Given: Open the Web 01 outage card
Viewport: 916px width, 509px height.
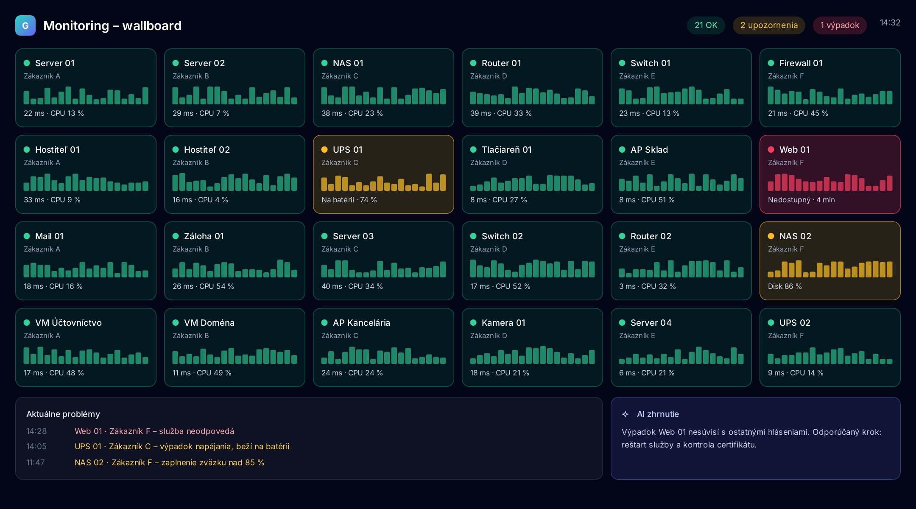Looking at the screenshot, I should tap(830, 174).
